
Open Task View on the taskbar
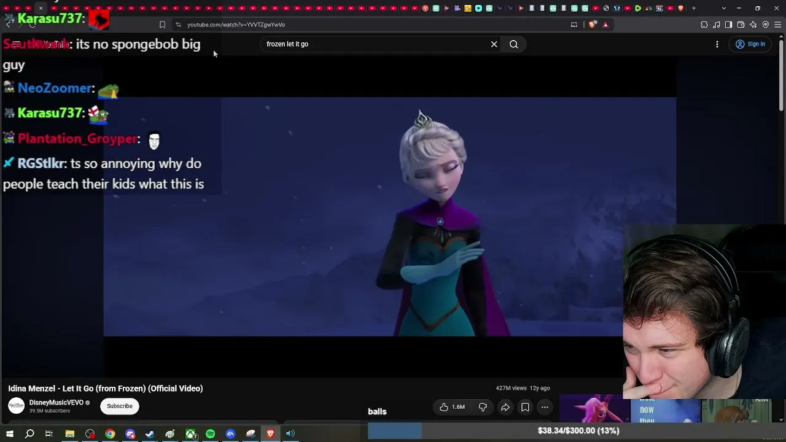pyautogui.click(x=49, y=434)
